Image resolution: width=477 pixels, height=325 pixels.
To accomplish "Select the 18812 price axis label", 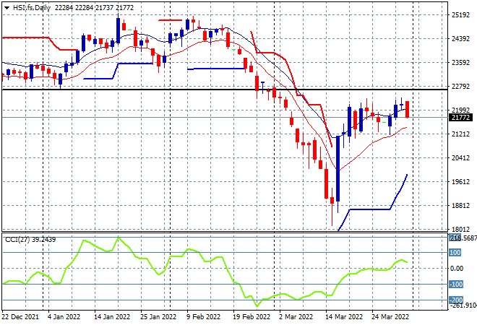I will click(460, 206).
